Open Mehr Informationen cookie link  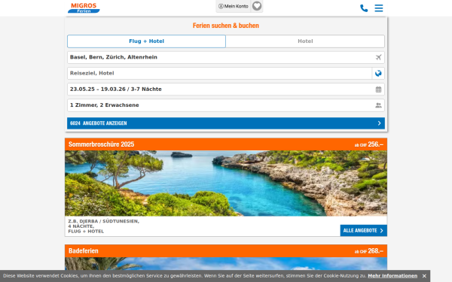coord(392,276)
